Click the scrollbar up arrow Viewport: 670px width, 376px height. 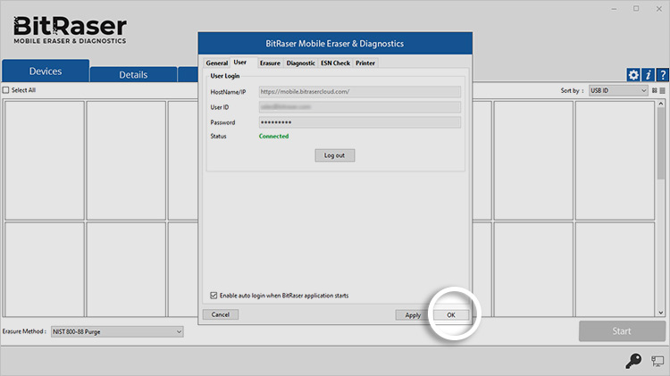(660, 104)
